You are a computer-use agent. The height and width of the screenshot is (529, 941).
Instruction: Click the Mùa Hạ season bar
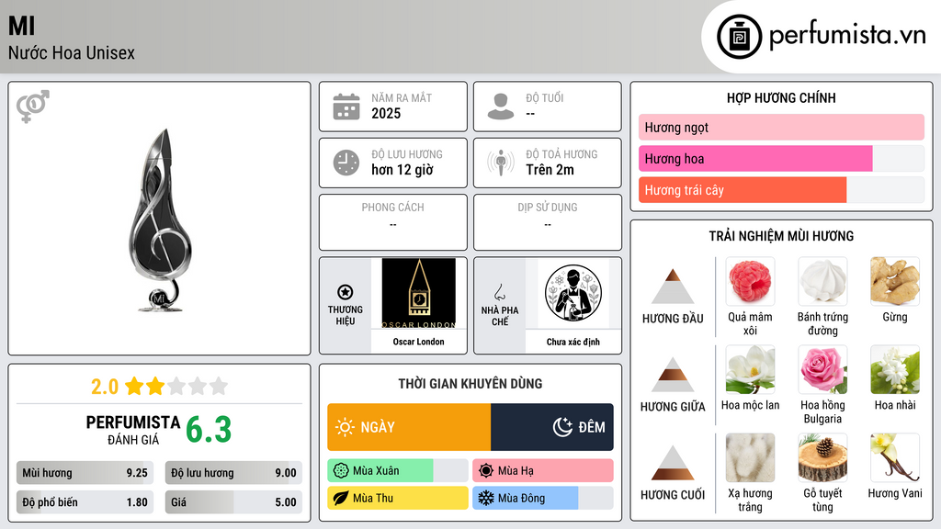click(543, 471)
